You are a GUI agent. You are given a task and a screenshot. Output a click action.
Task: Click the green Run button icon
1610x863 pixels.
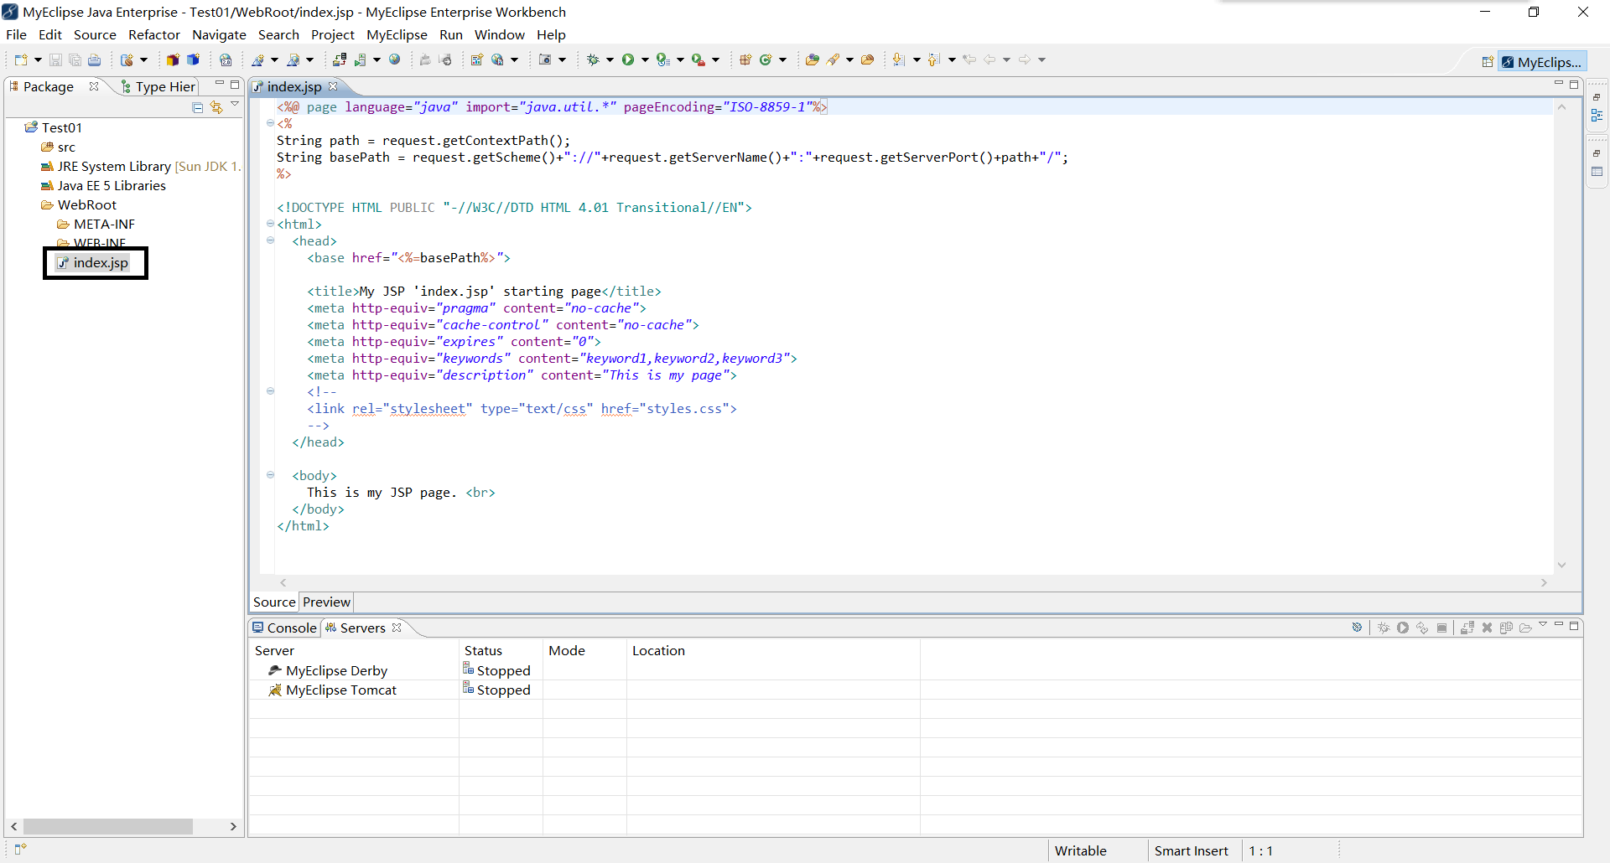coord(627,59)
